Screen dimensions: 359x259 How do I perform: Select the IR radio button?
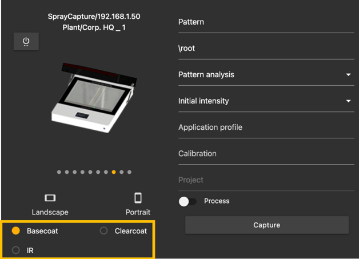pos(16,250)
